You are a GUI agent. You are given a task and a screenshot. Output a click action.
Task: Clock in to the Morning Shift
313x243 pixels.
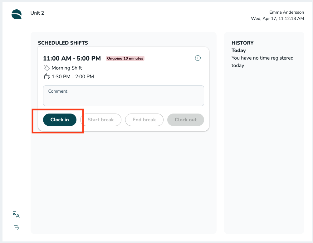click(x=60, y=120)
